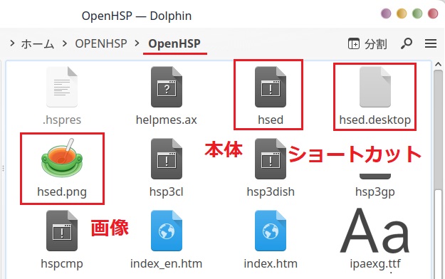Select the helpmes.ax file icon
The height and width of the screenshot is (279, 445).
(167, 87)
